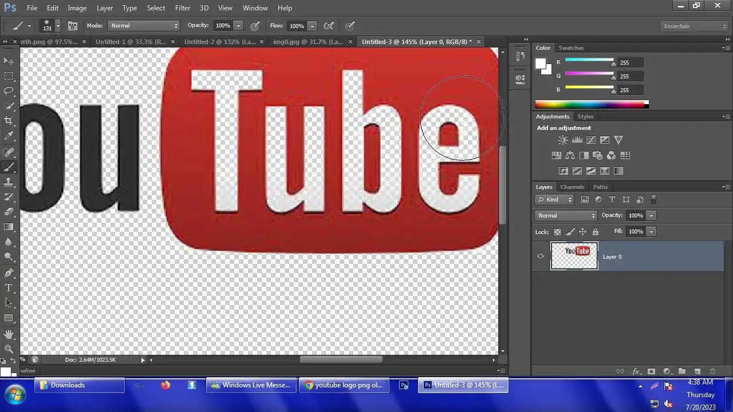
Task: Toggle the Brush panel button
Action: [73, 26]
